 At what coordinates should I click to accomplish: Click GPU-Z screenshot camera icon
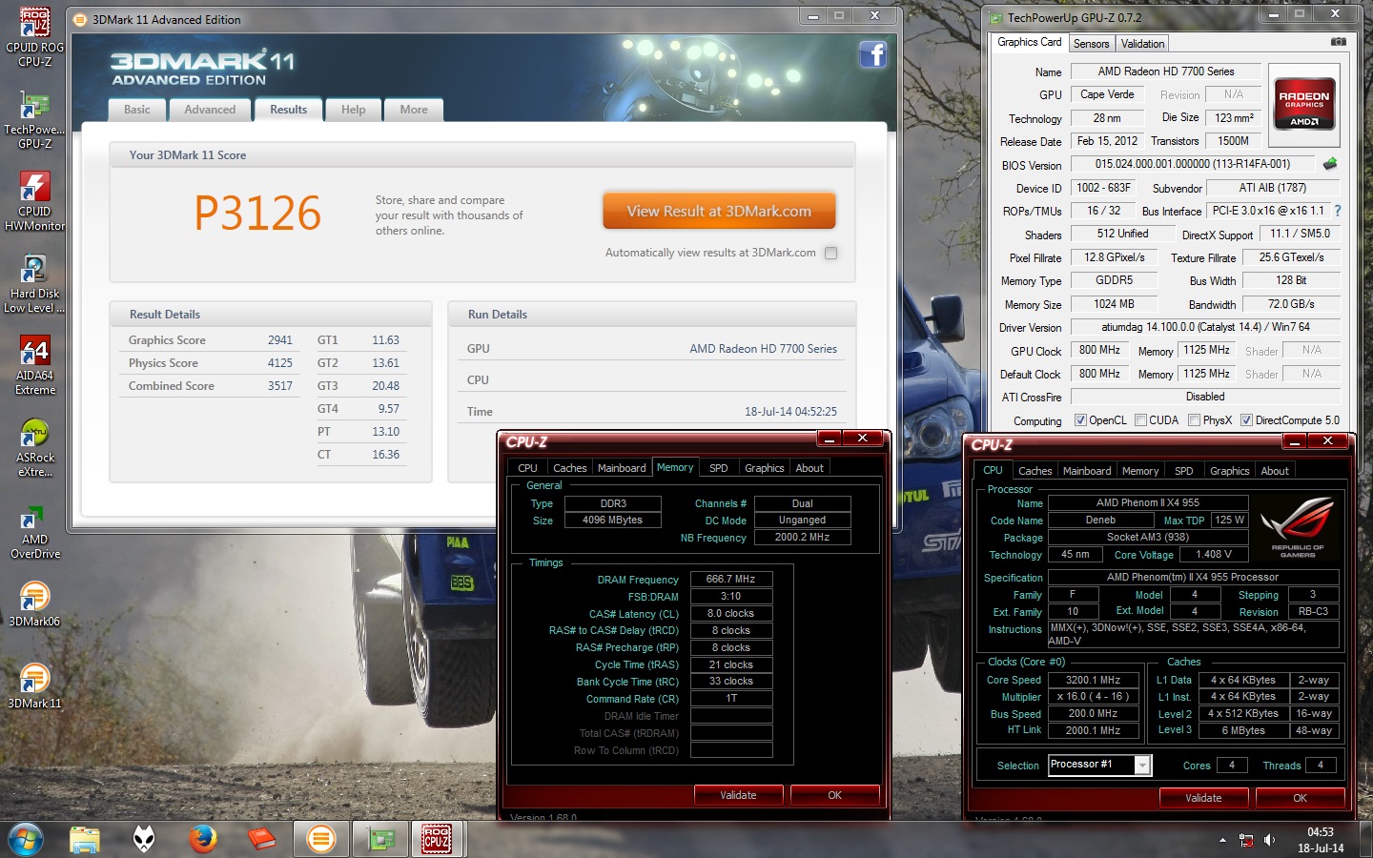coord(1338,42)
